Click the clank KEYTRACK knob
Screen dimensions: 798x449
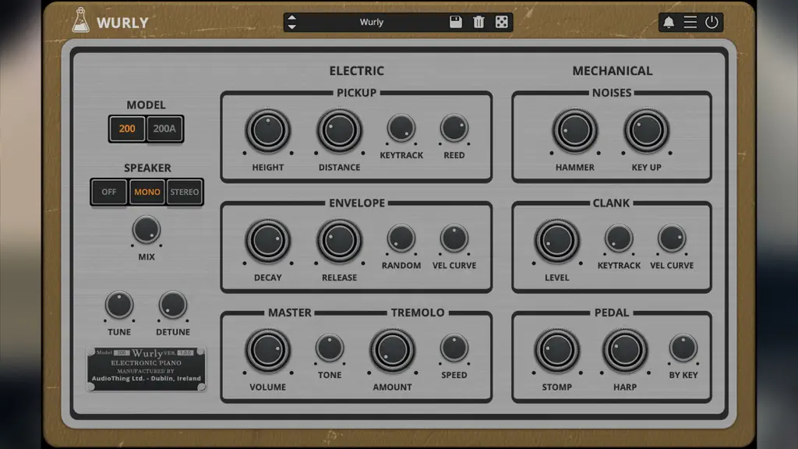click(619, 238)
